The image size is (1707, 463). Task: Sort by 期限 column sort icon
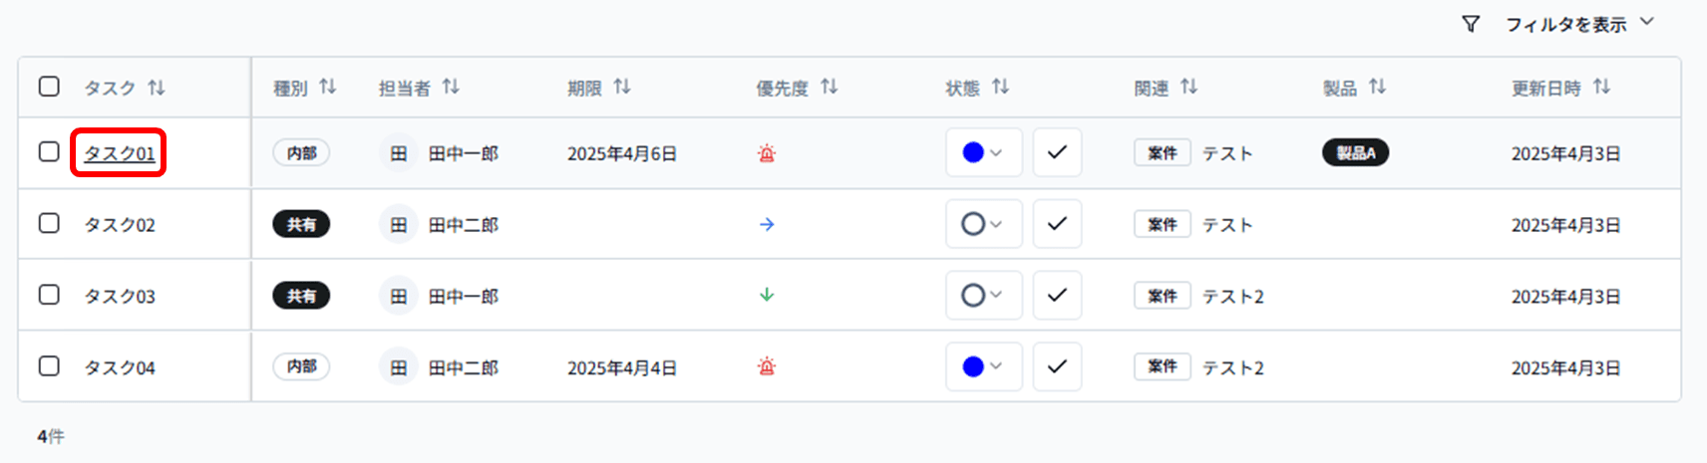622,88
